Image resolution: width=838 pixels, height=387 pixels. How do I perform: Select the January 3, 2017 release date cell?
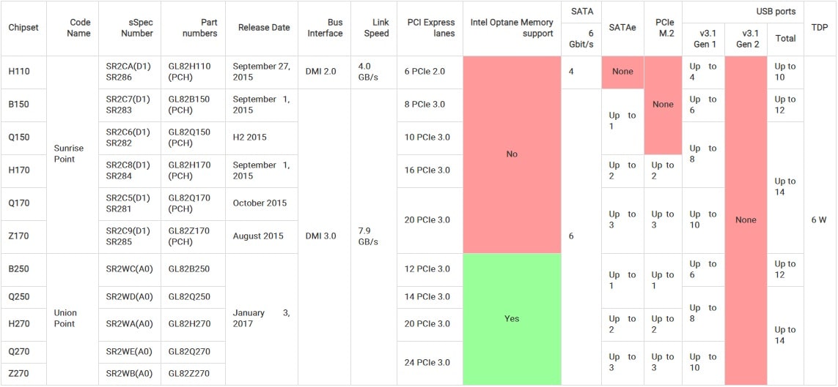pyautogui.click(x=261, y=318)
